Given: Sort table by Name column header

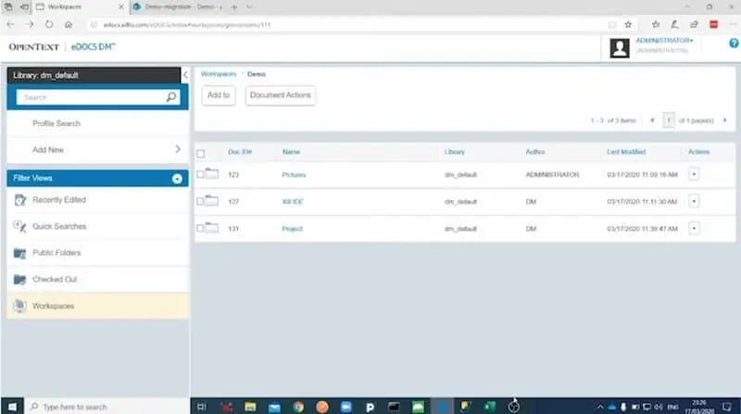Looking at the screenshot, I should point(291,152).
